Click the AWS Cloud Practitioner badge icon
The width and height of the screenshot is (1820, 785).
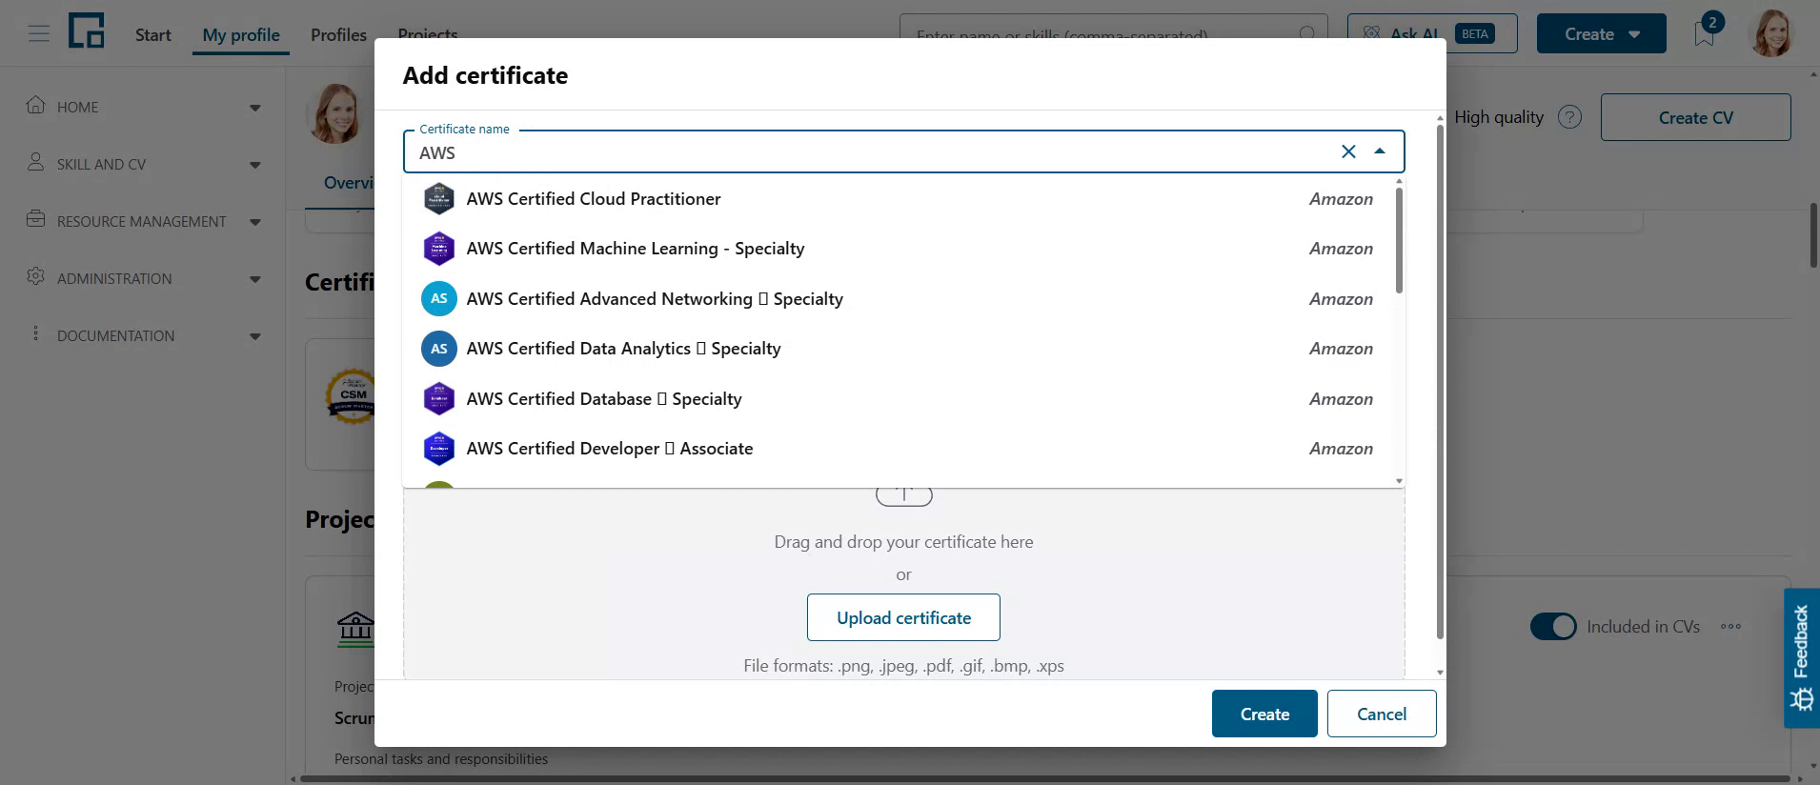[x=438, y=199]
